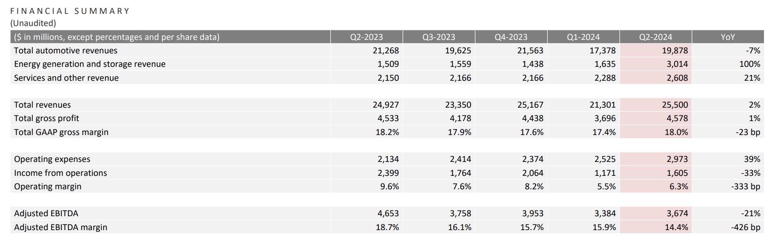Select the 100% YoY energy revenue cell
The width and height of the screenshot is (768, 240).
point(749,64)
